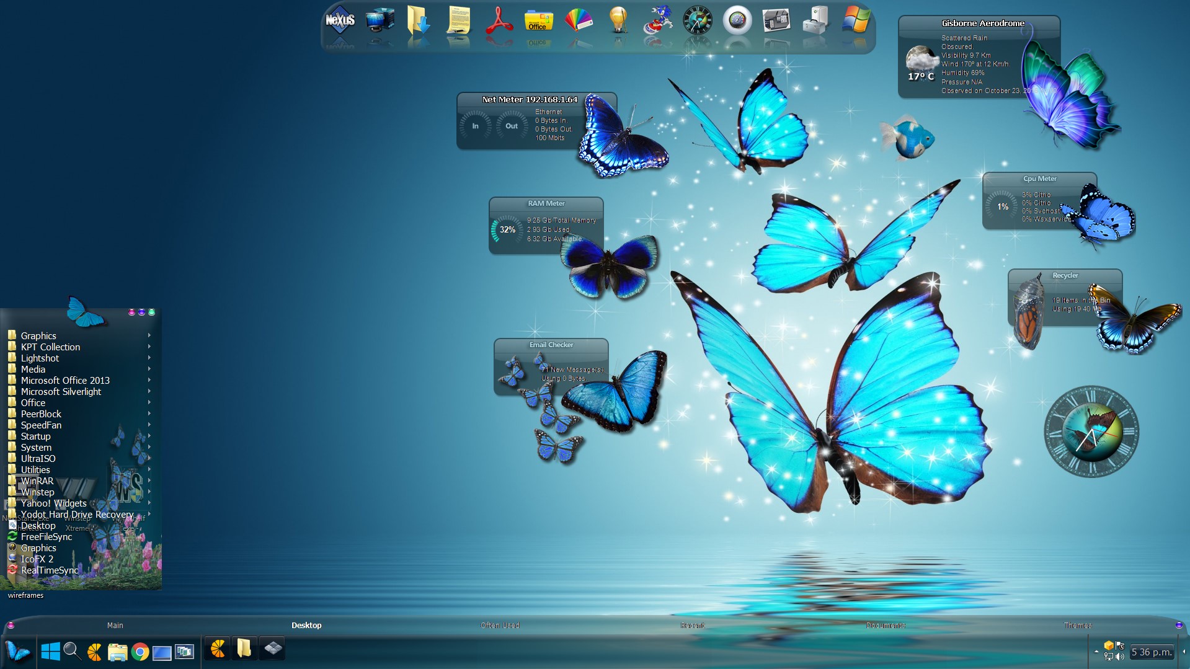Click the purple orb at the shelf's right end
The image size is (1190, 669).
pos(1179,626)
